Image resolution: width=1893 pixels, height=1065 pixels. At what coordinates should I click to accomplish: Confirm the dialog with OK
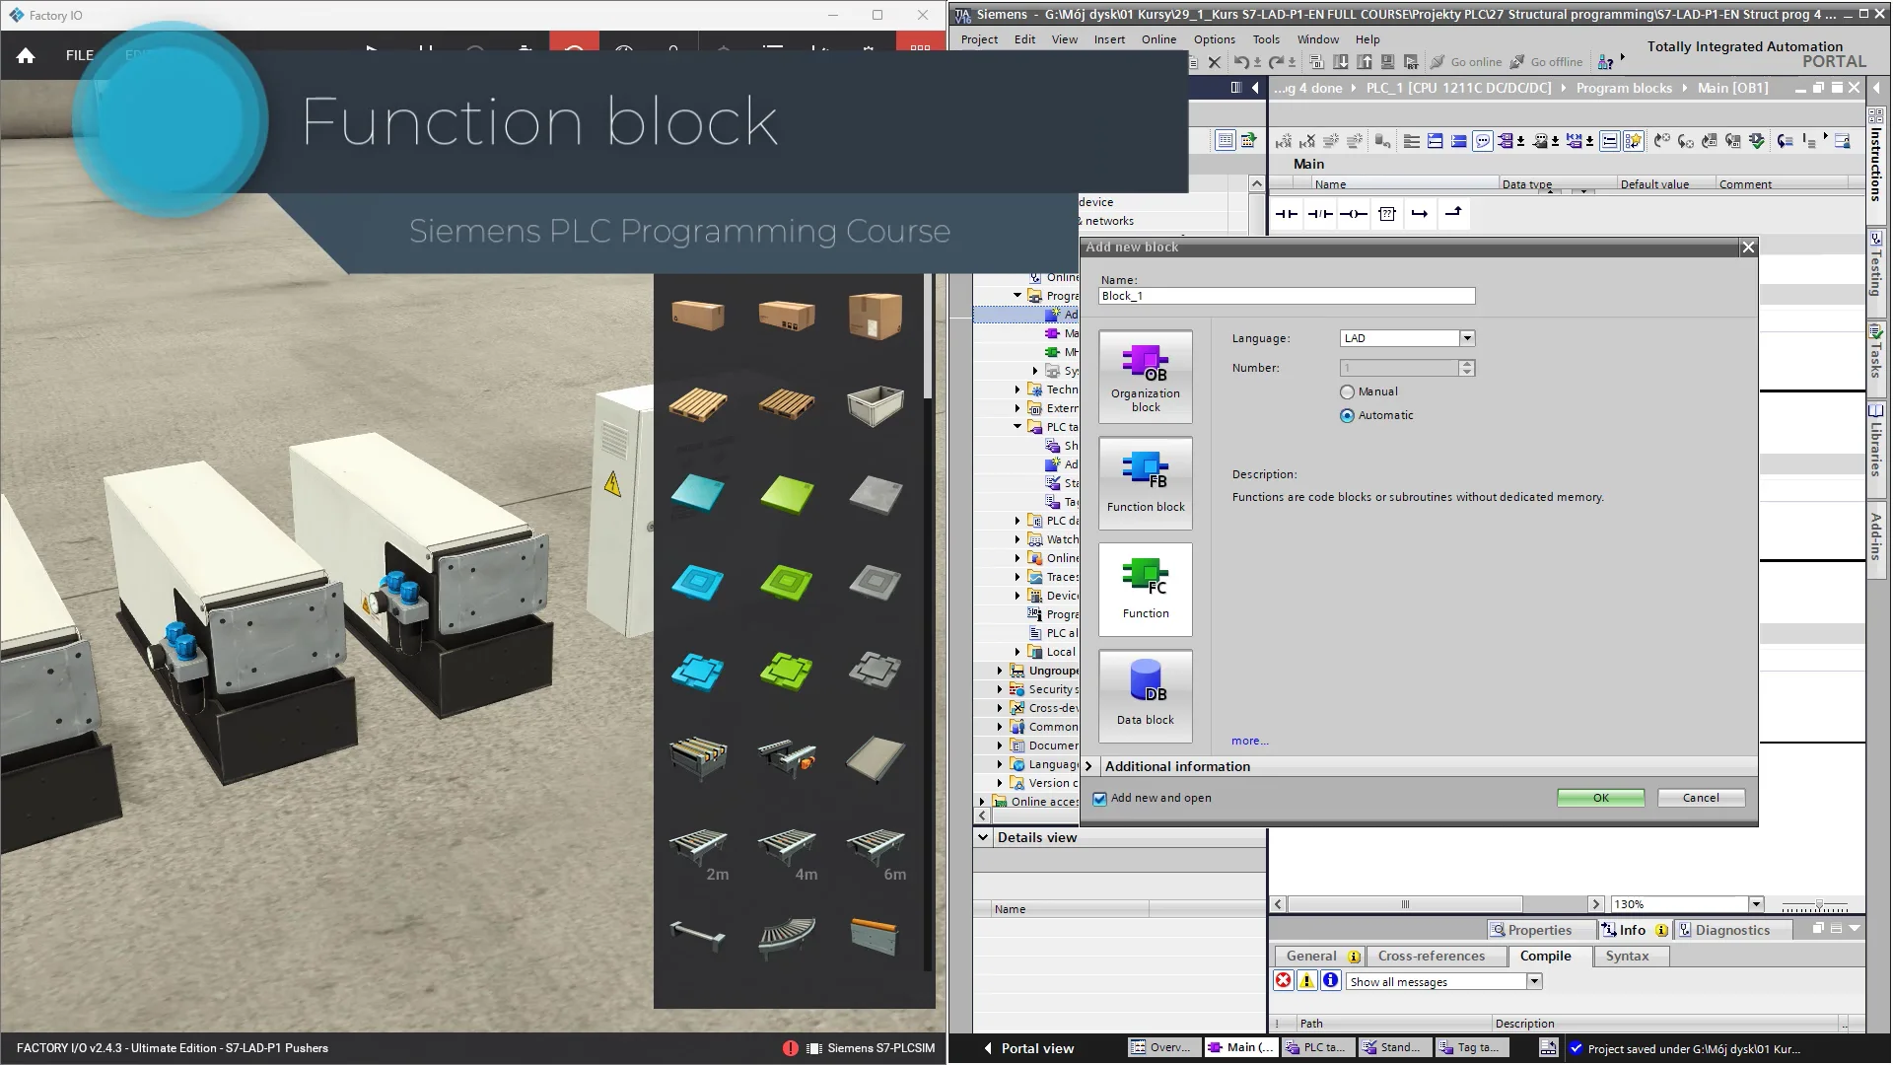pos(1600,798)
